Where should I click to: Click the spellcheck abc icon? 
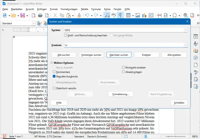click(114, 15)
